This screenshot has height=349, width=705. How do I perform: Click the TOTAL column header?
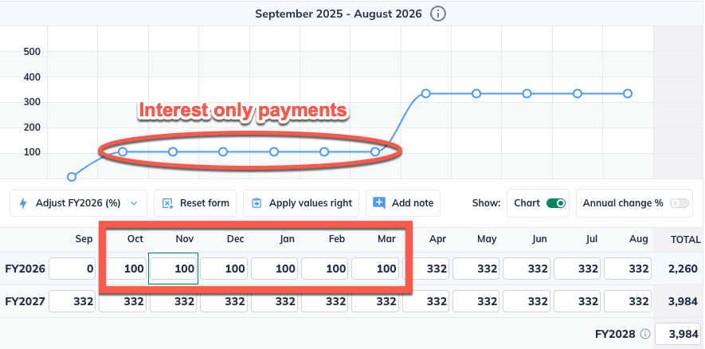tap(685, 240)
